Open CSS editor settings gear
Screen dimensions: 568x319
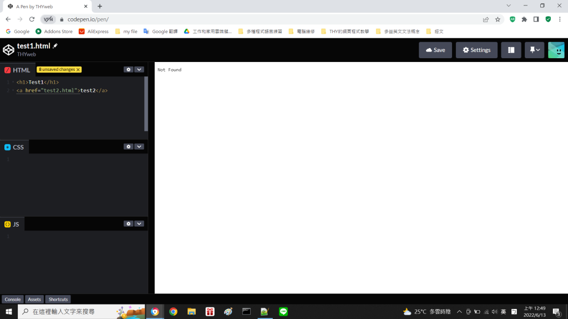129,146
